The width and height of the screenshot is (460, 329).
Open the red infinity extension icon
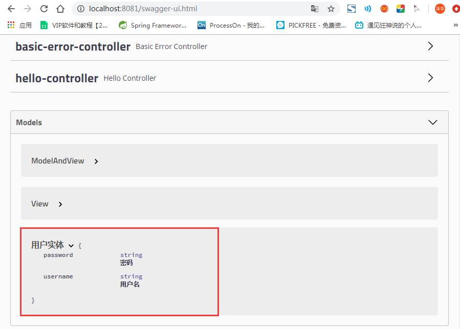pos(384,9)
